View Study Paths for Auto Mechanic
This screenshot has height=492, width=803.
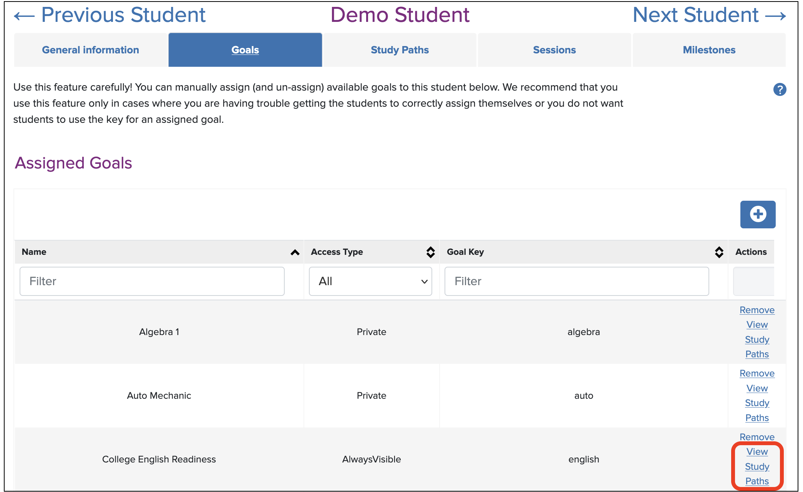pos(757,403)
